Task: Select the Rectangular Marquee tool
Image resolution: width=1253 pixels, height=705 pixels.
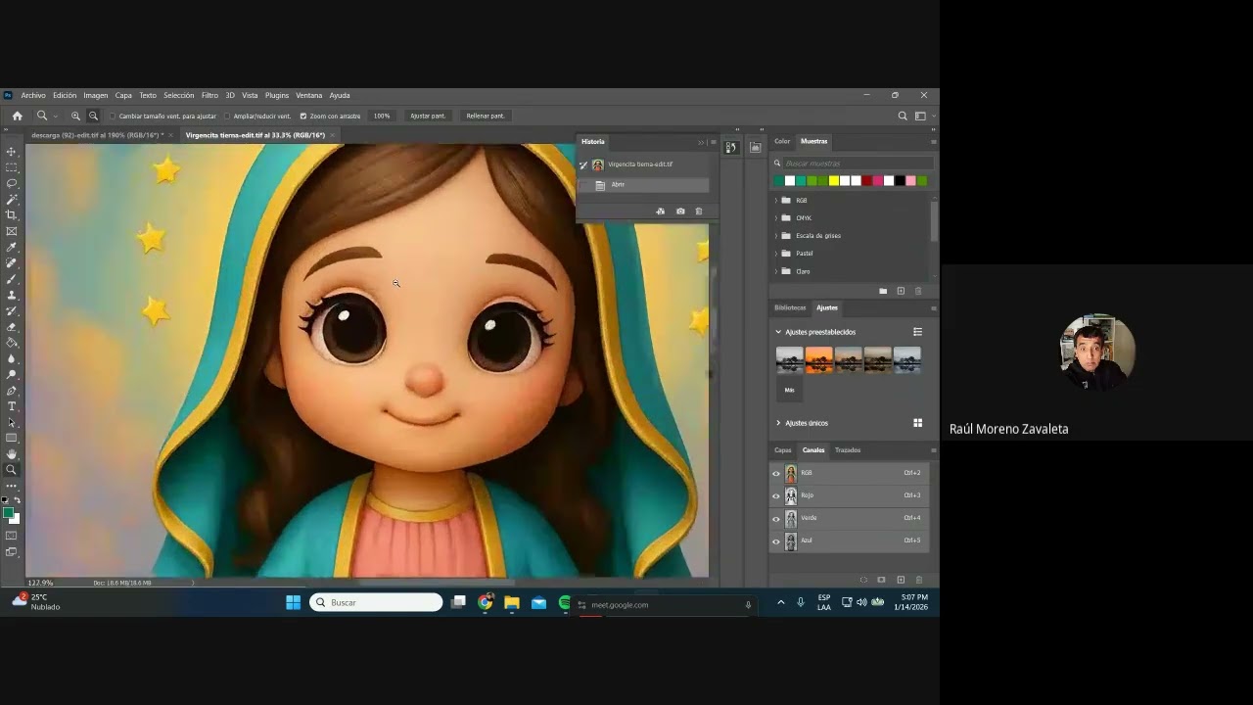Action: pyautogui.click(x=12, y=167)
